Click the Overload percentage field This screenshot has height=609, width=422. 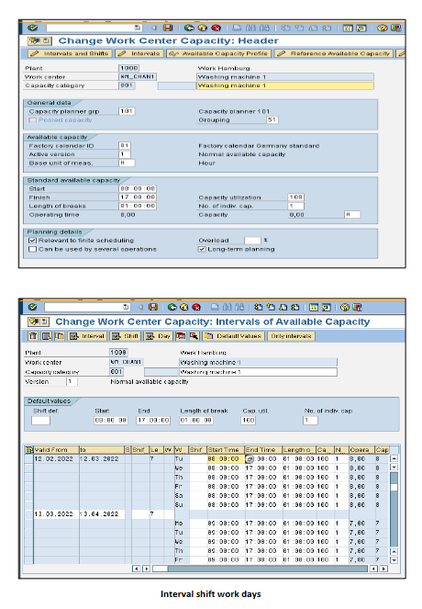[x=252, y=241]
